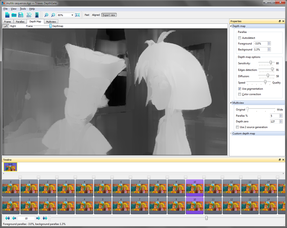Viewport: 287px width, 228px height.
Task: Select the Depth Map tab
Action: click(35, 22)
